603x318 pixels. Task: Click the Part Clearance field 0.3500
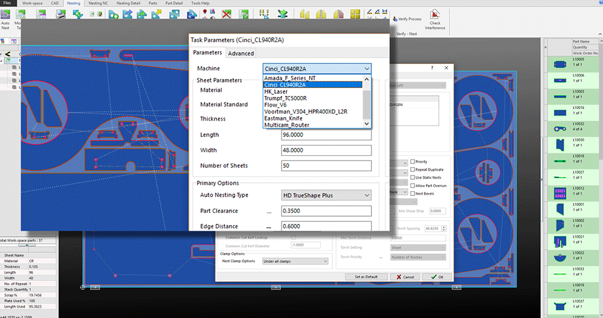(x=326, y=211)
